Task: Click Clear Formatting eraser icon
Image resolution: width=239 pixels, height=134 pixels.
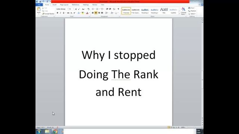Action: 89,9
